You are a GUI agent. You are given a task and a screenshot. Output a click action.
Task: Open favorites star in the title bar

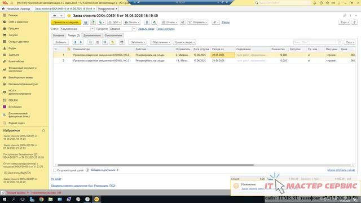(327, 3)
